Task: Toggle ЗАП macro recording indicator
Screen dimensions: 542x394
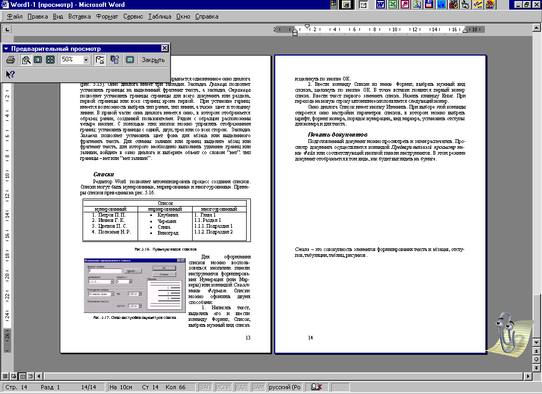Action: click(x=206, y=387)
